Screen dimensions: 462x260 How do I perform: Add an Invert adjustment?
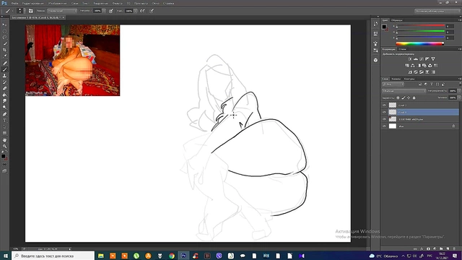[410, 72]
